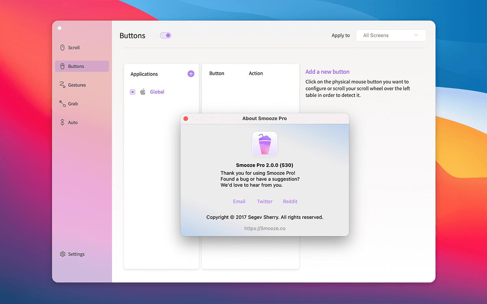Viewport: 487px width, 304px height.
Task: Click the Button column header
Action: click(217, 73)
